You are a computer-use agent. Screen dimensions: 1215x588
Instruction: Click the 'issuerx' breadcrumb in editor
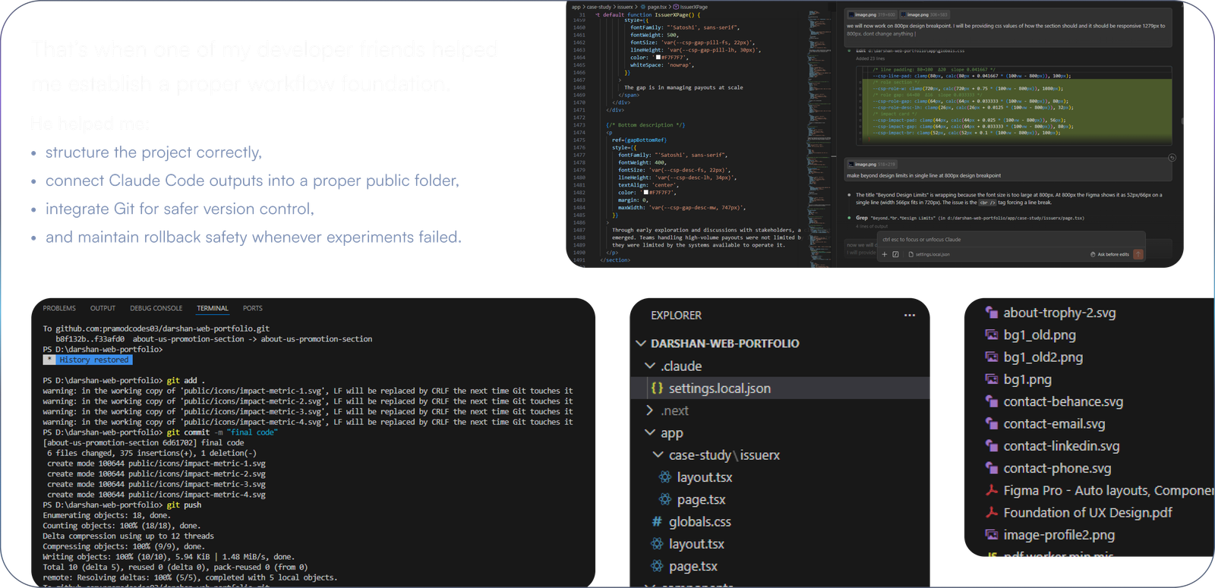[625, 7]
